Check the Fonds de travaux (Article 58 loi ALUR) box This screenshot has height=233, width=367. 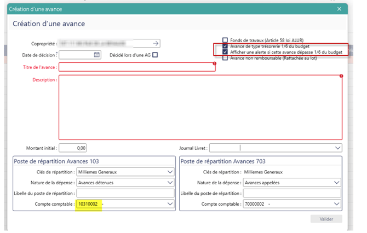click(x=225, y=40)
